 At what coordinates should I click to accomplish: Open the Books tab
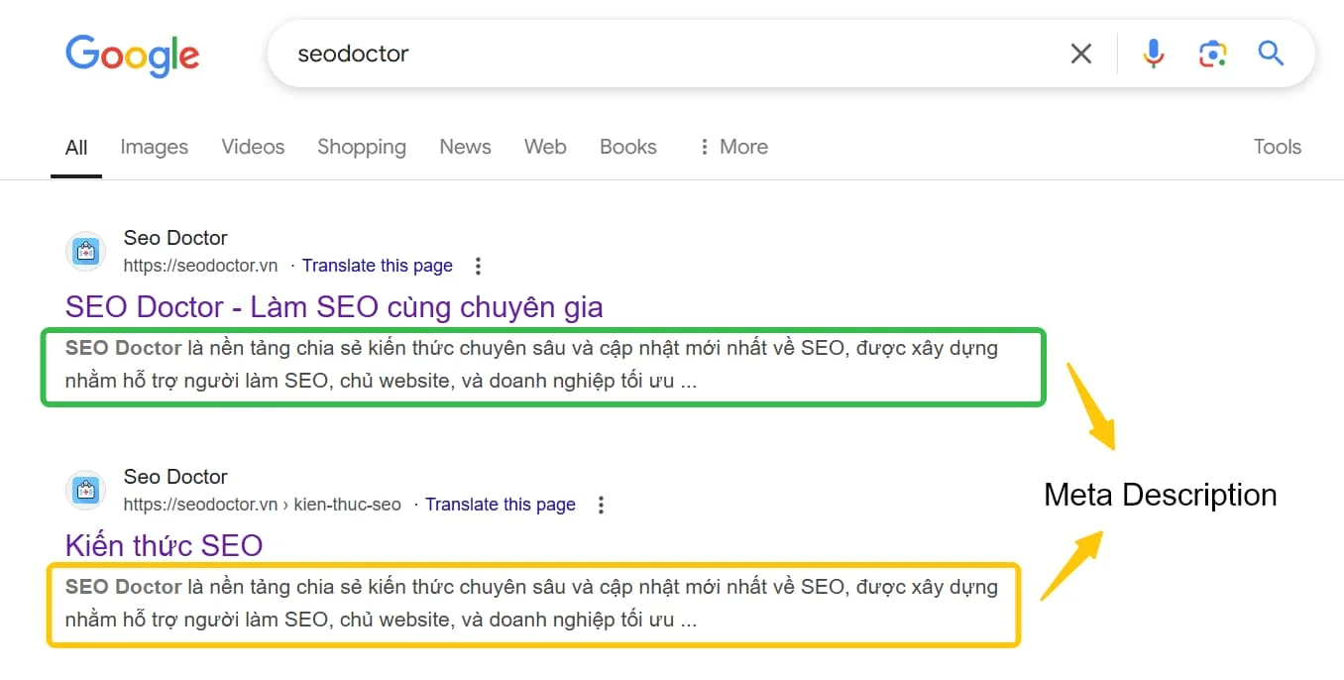click(628, 147)
